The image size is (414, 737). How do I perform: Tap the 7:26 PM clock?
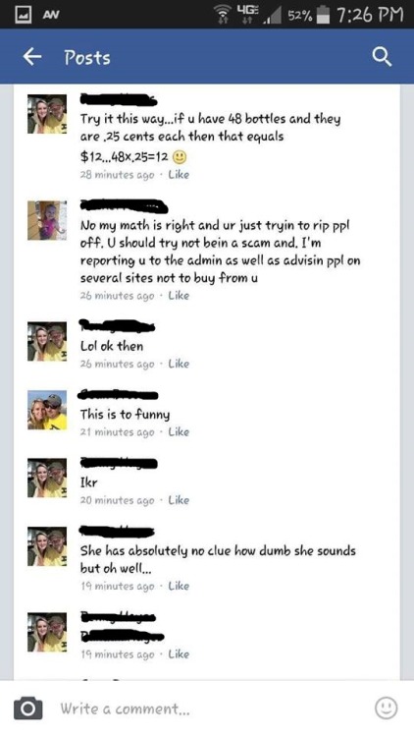pos(370,14)
